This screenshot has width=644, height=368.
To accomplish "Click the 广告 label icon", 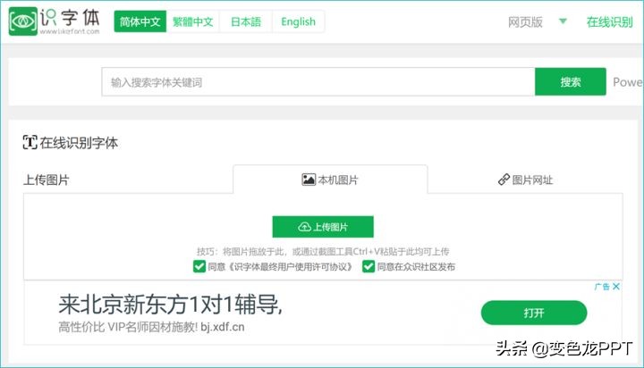I will [602, 287].
